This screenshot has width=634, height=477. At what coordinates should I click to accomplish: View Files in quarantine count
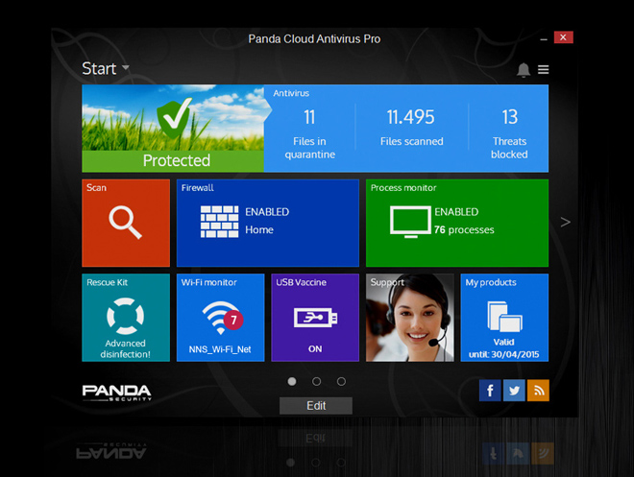pos(309,131)
